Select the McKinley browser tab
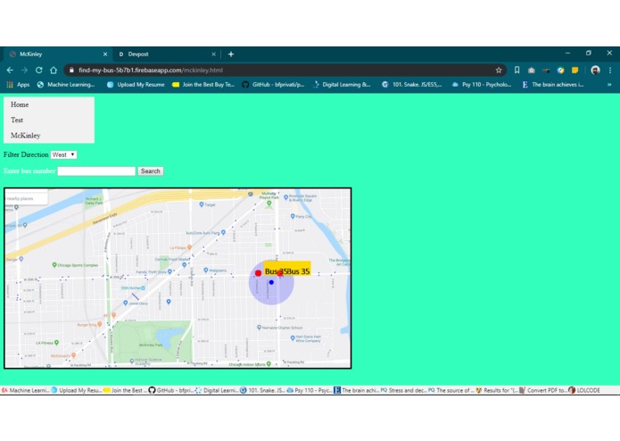 click(x=57, y=54)
